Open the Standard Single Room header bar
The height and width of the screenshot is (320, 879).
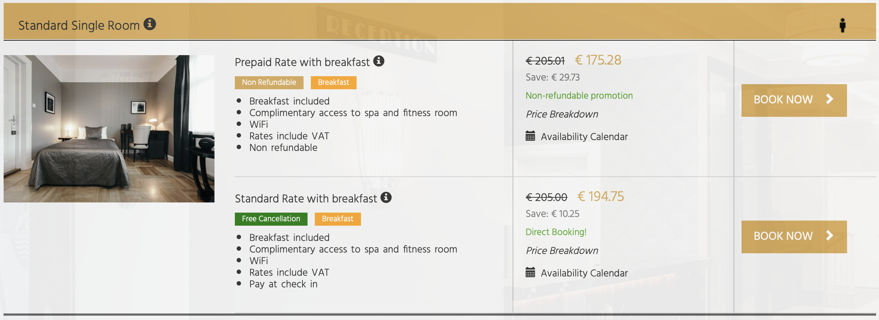pyautogui.click(x=79, y=25)
